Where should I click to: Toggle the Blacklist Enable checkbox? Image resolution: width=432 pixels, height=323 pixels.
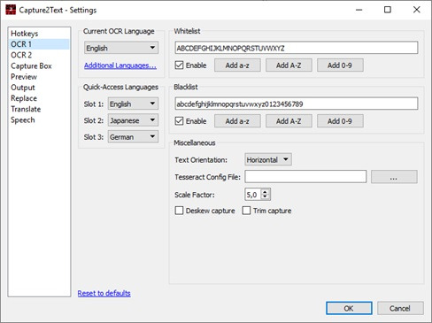pos(179,121)
